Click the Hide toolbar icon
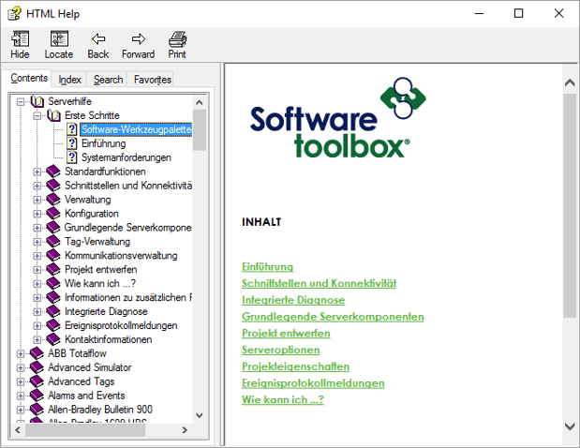The image size is (580, 448). 20,44
